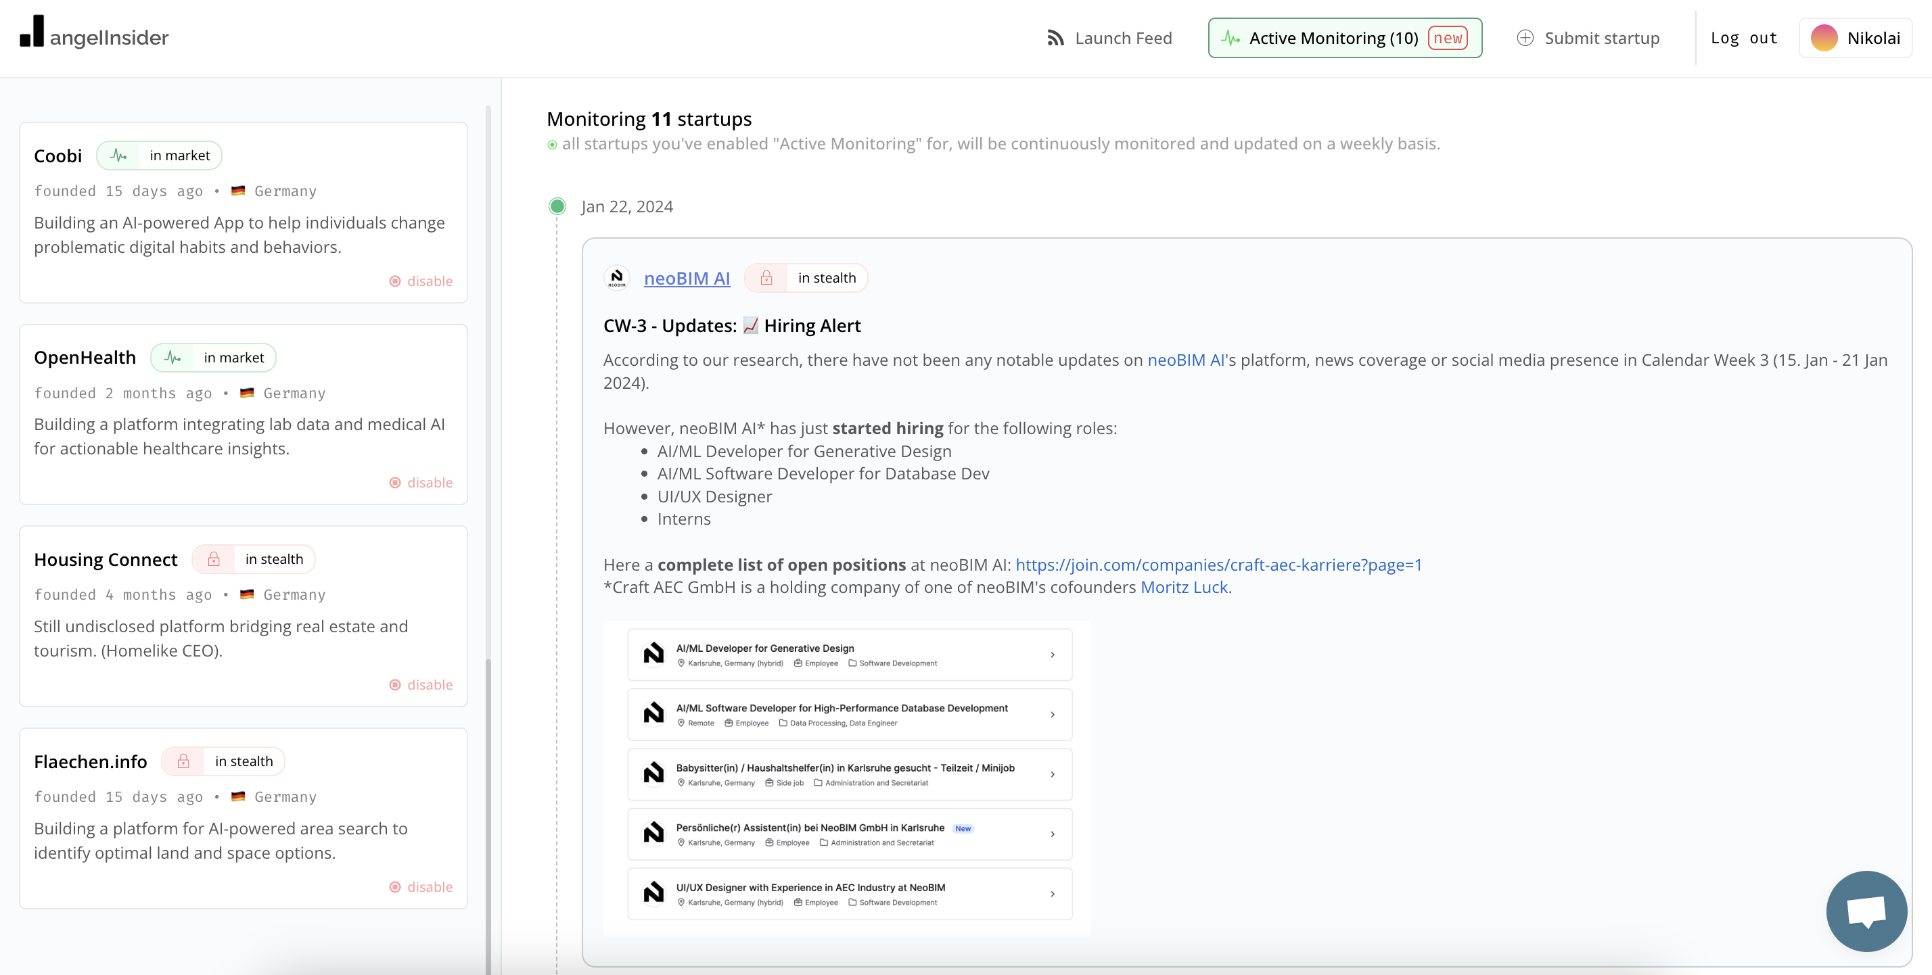
Task: Click the Log out button
Action: click(x=1744, y=39)
